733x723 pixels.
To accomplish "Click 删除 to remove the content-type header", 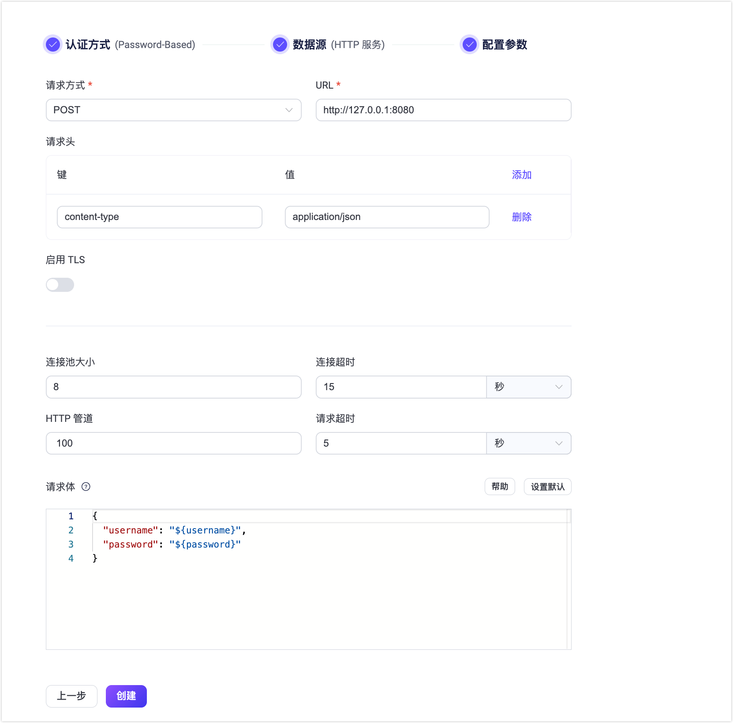I will pyautogui.click(x=521, y=217).
